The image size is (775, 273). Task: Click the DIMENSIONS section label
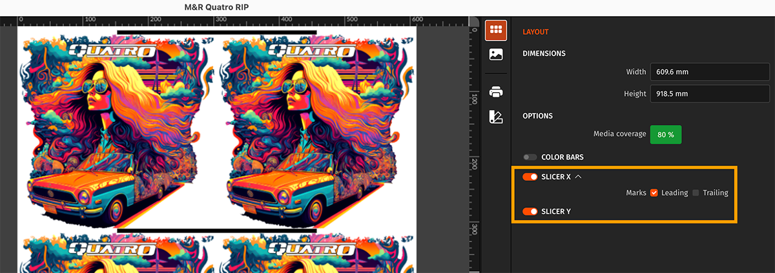544,53
